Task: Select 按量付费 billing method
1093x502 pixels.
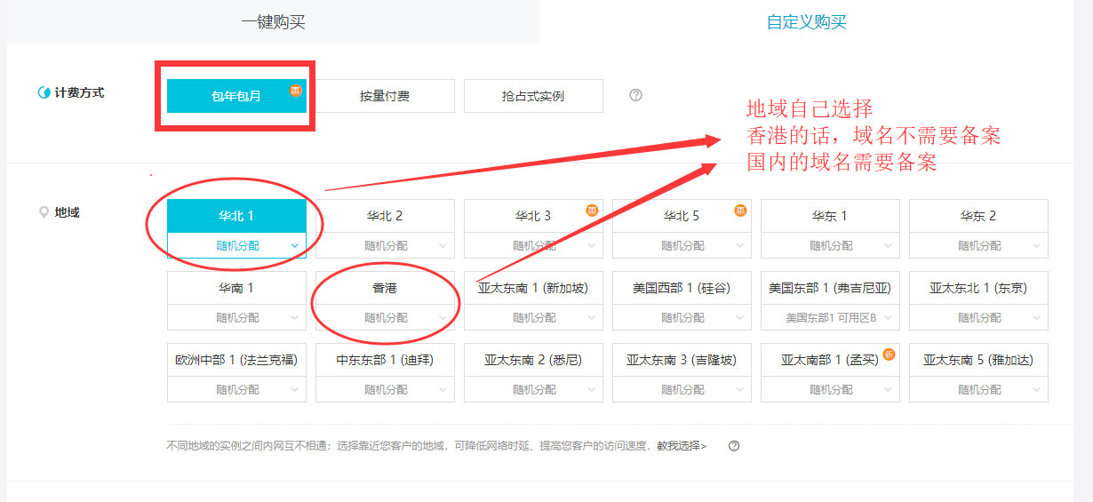Action: click(x=385, y=96)
